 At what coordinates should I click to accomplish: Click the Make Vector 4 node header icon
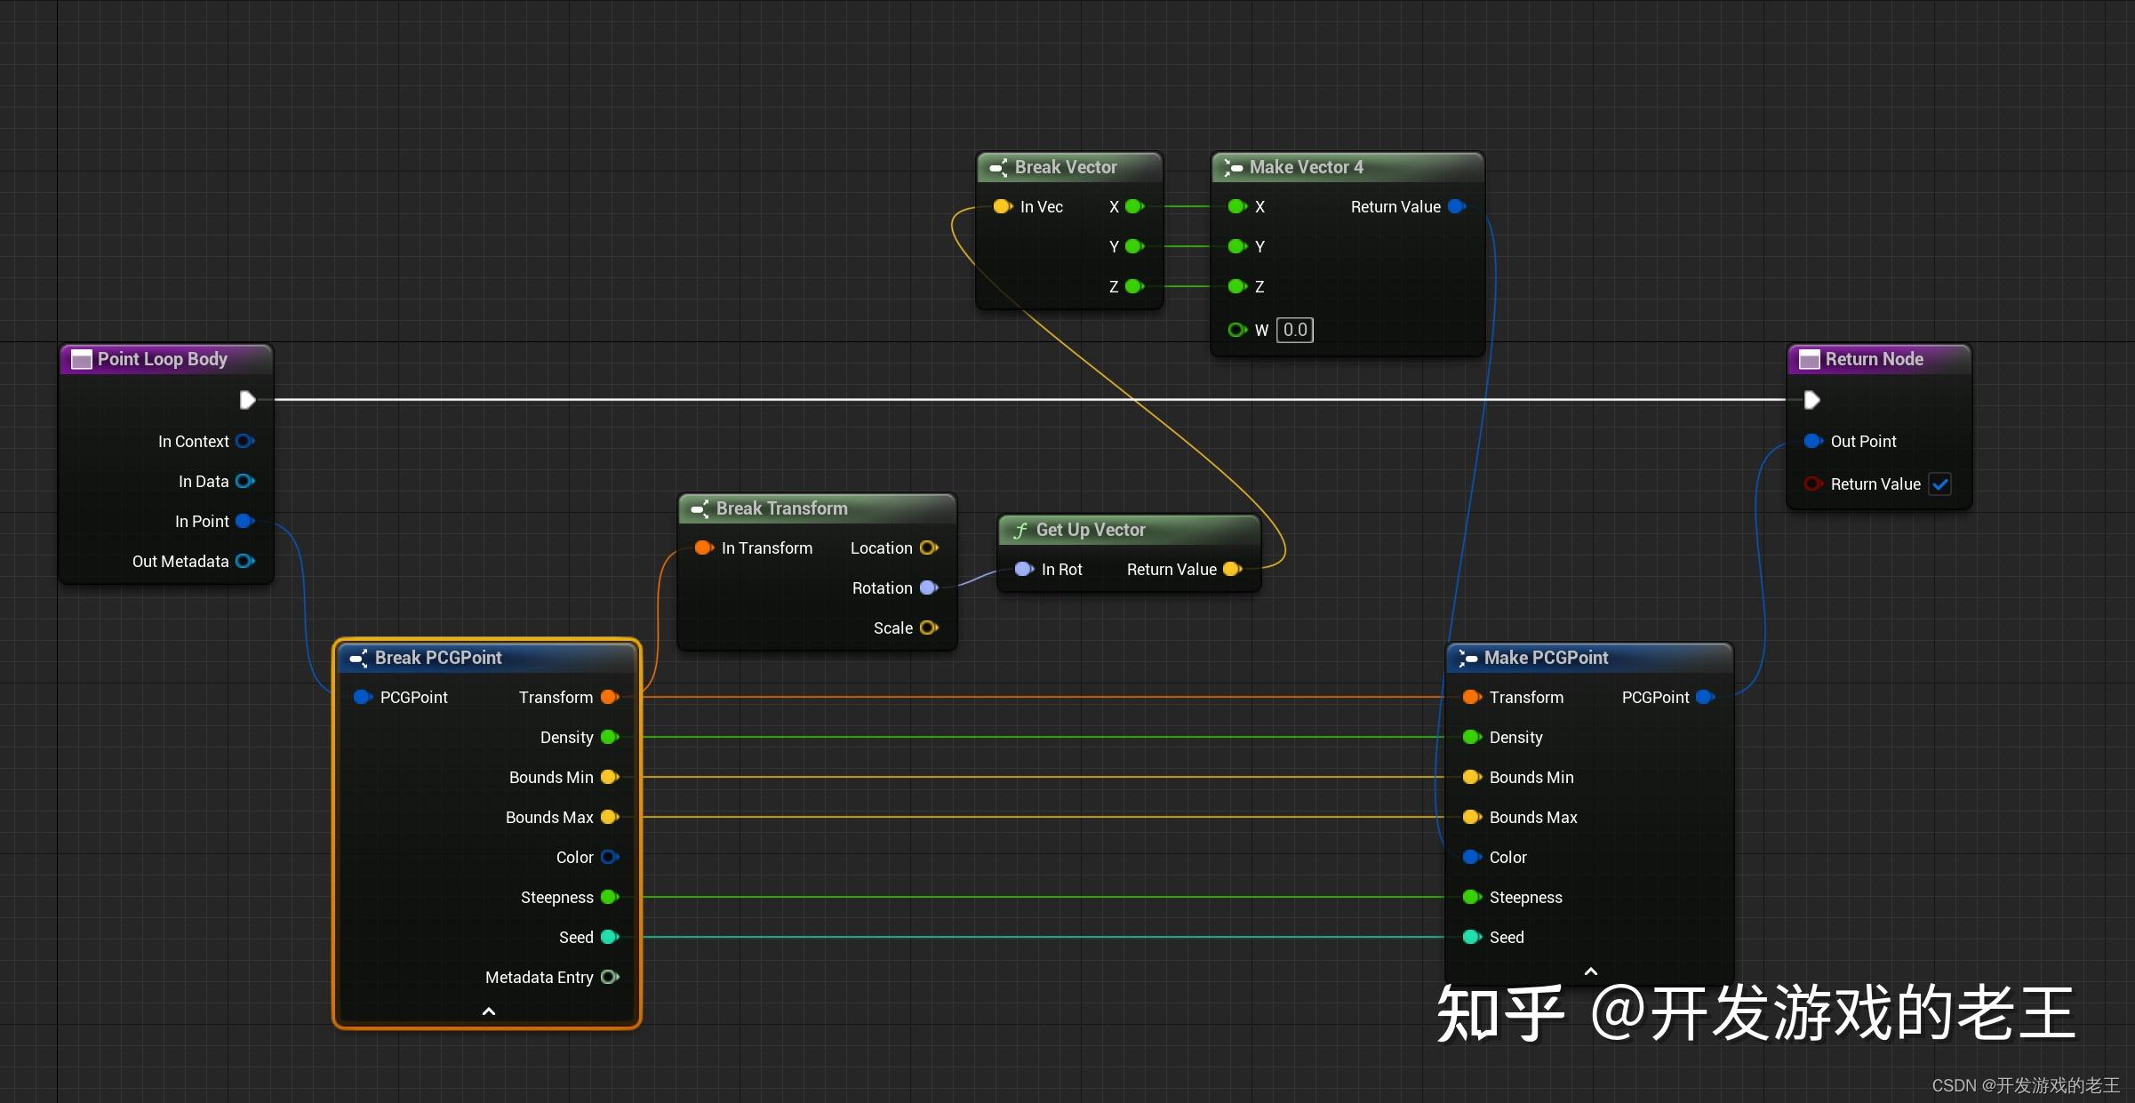tap(1232, 167)
